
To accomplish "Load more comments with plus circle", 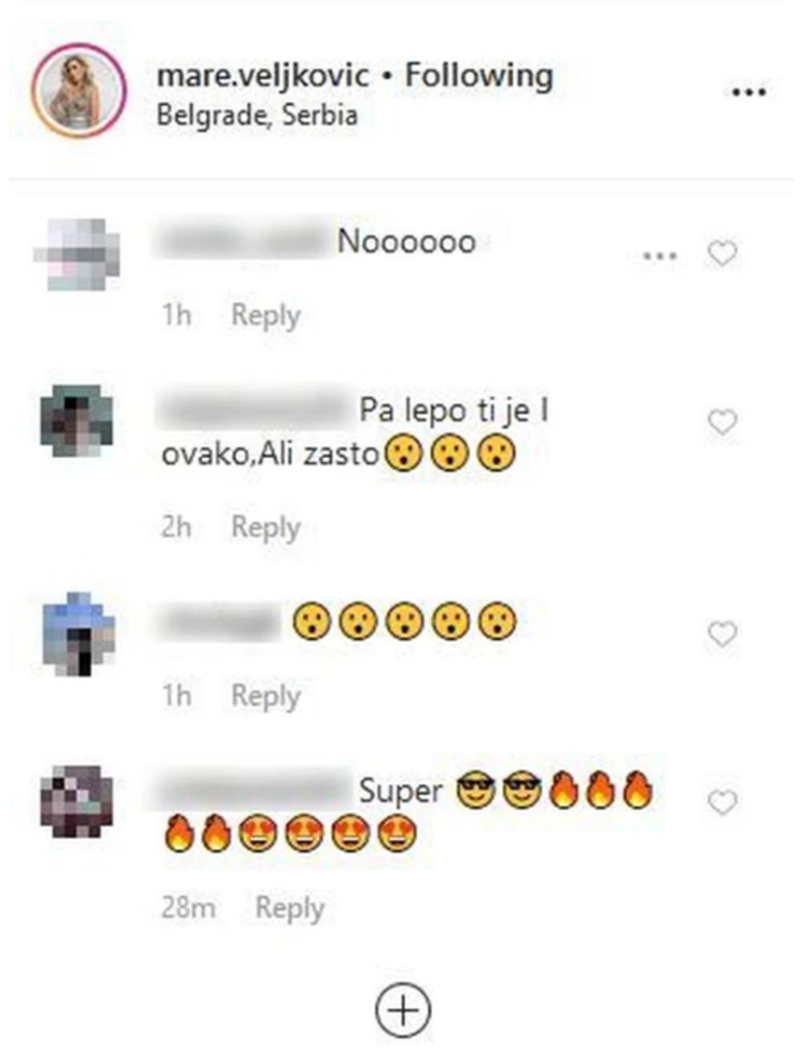I will (403, 1009).
